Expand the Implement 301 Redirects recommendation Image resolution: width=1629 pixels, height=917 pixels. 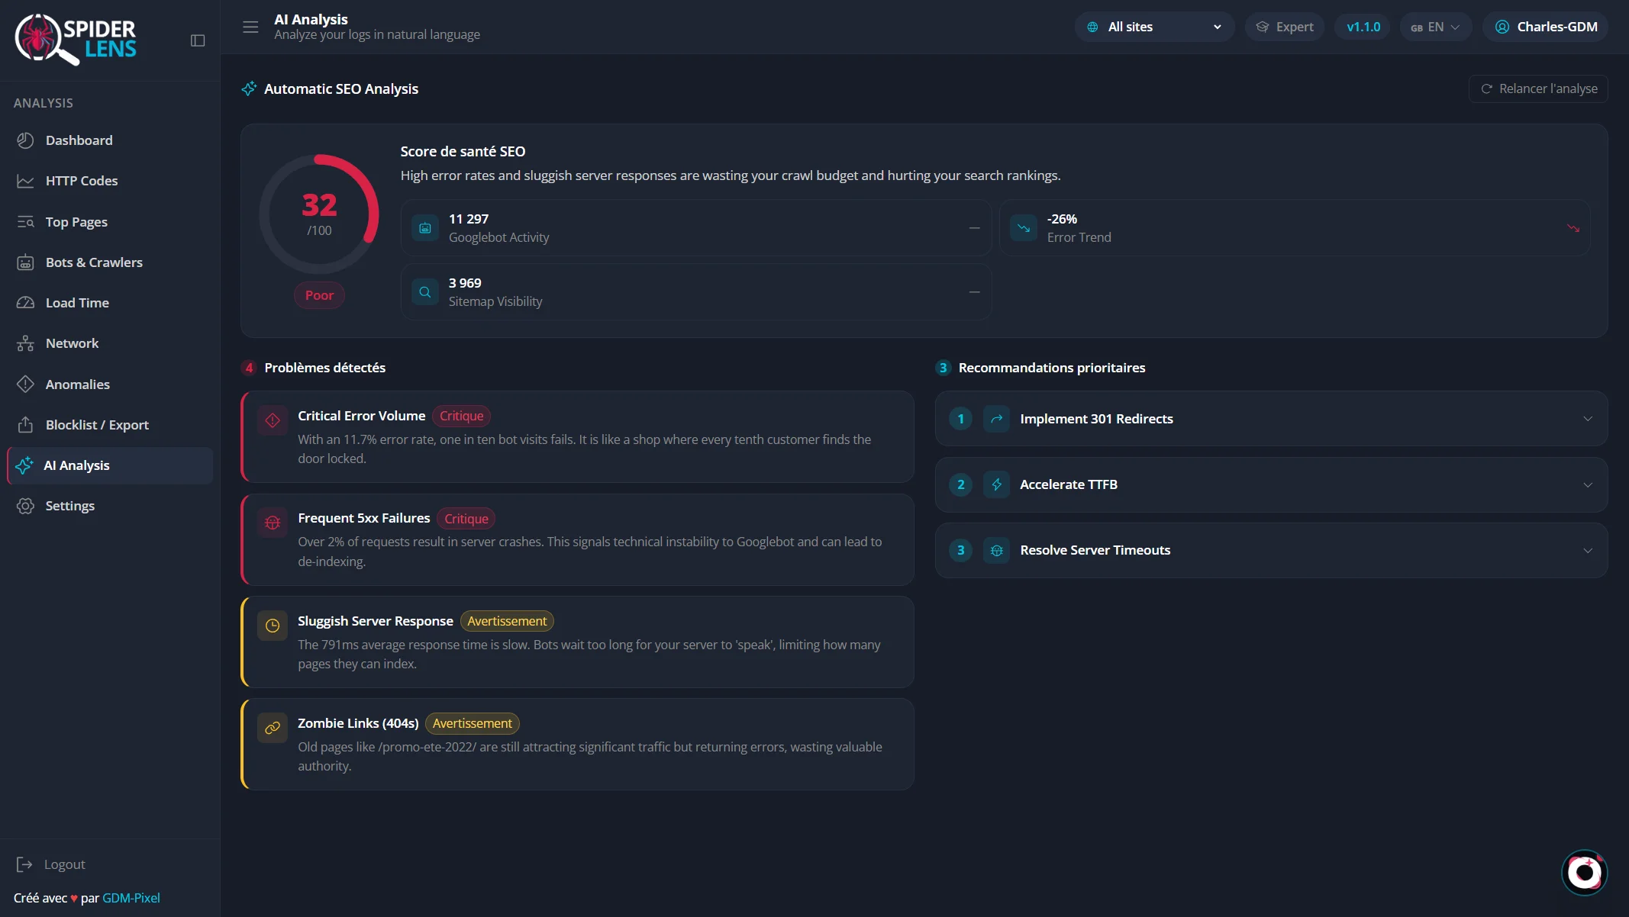point(1269,418)
